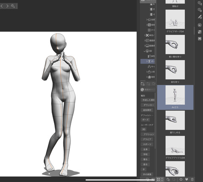The height and width of the screenshot is (182, 203).
Task: Open the grid palette icon in the right strip
Action: [x=200, y=32]
